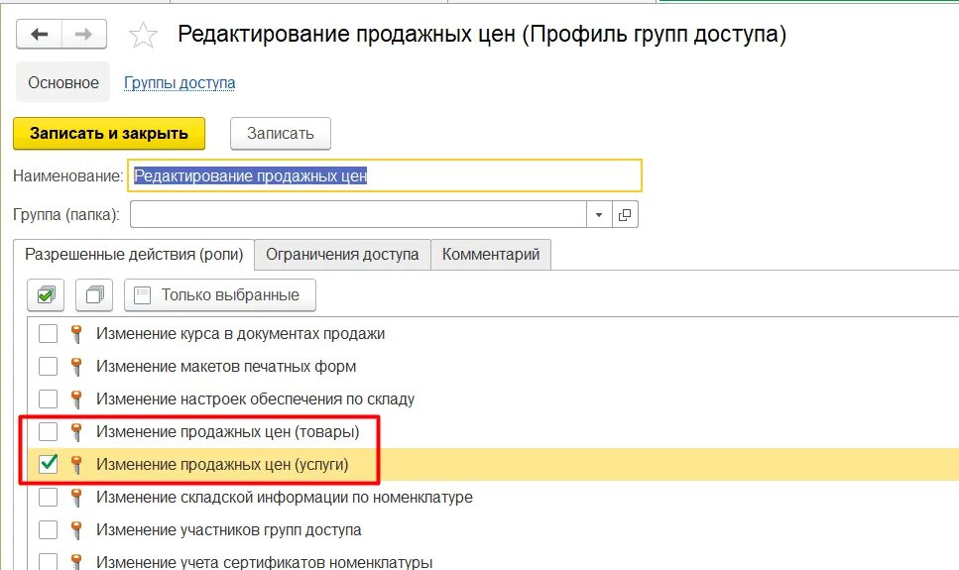Switch to Разрешенные действия (роли) tab

click(134, 255)
